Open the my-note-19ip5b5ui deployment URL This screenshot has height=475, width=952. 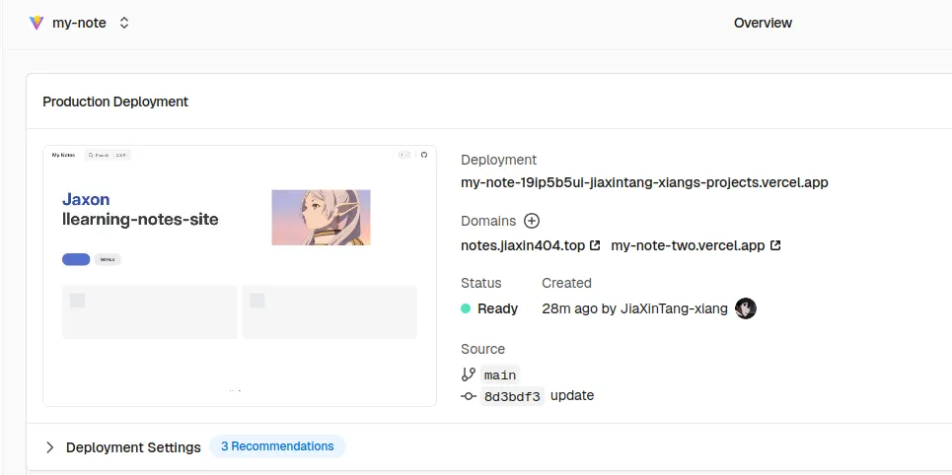644,182
